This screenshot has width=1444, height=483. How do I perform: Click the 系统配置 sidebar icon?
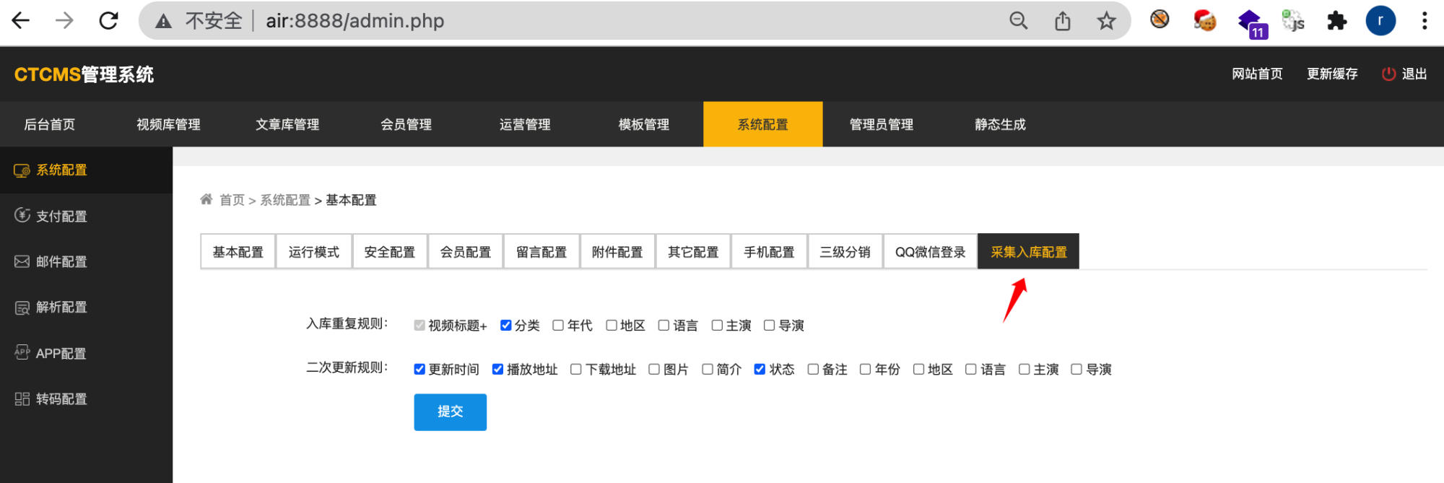coord(22,170)
